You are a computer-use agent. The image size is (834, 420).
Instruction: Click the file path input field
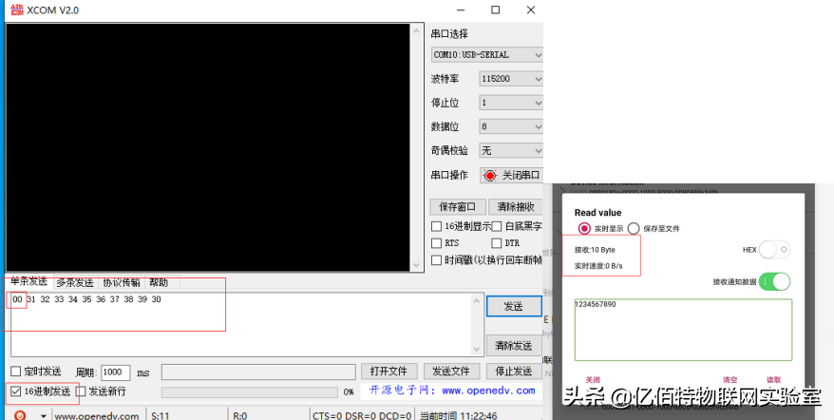coord(258,372)
